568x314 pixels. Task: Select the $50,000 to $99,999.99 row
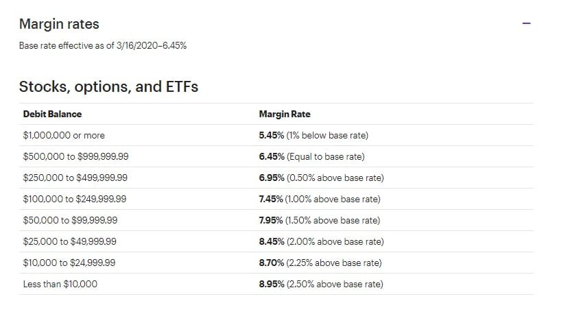(70, 220)
